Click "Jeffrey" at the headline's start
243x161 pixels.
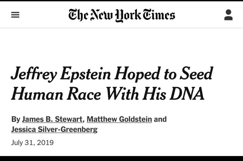[32, 74]
